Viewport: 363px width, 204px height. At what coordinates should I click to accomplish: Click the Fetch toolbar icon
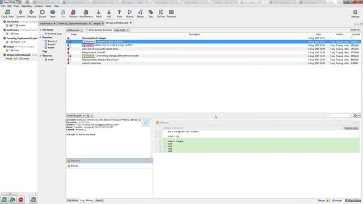[99, 14]
